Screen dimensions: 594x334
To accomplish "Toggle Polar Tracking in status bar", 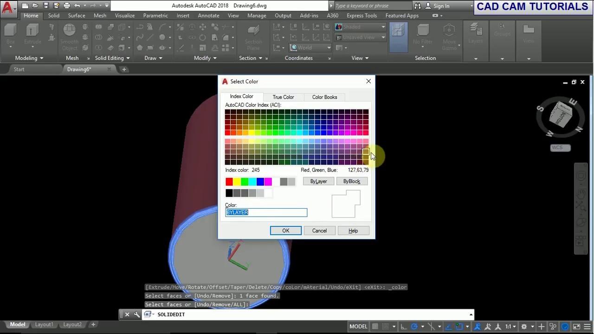I will (414, 327).
